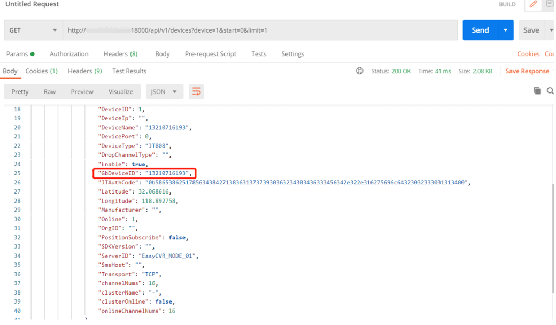Open the Pre-request Script tab
Screen dimensions: 556x325
click(211, 54)
